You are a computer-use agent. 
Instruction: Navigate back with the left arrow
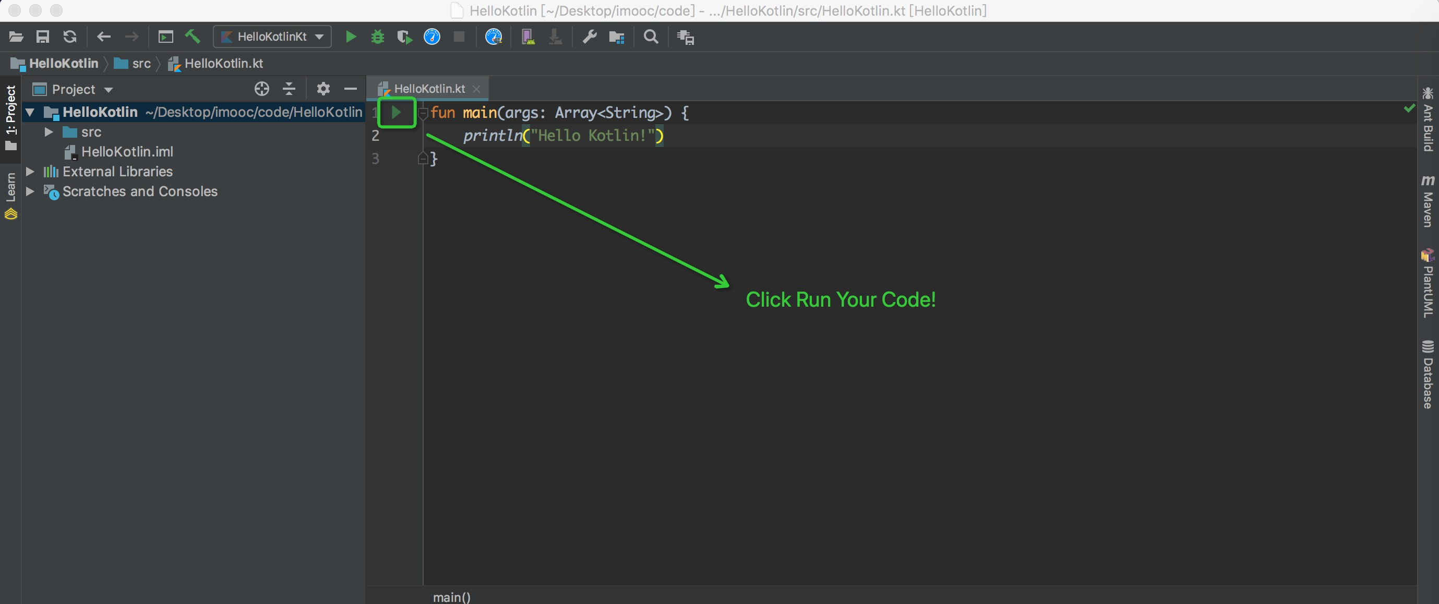point(104,37)
